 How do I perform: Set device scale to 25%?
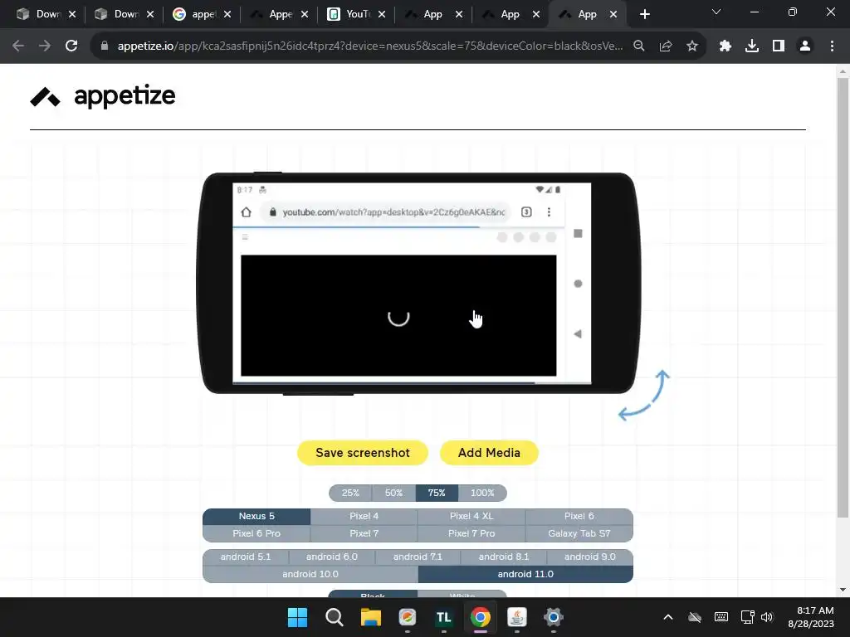[x=350, y=493]
